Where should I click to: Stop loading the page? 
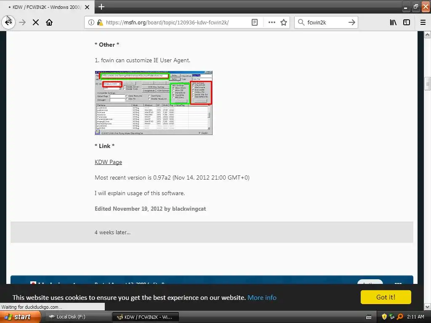36,22
